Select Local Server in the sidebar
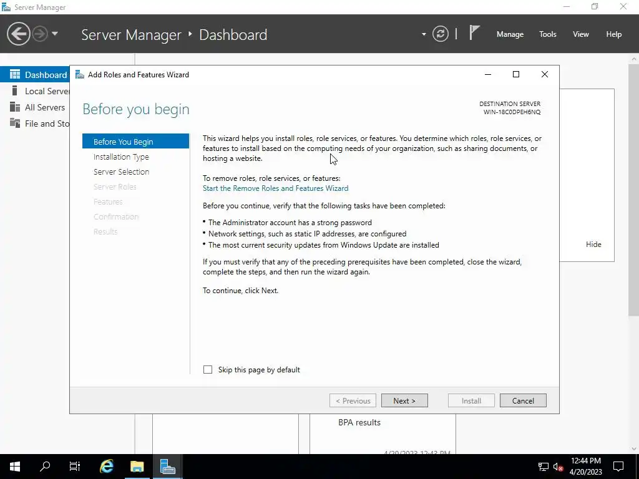The width and height of the screenshot is (639, 479). click(35, 91)
